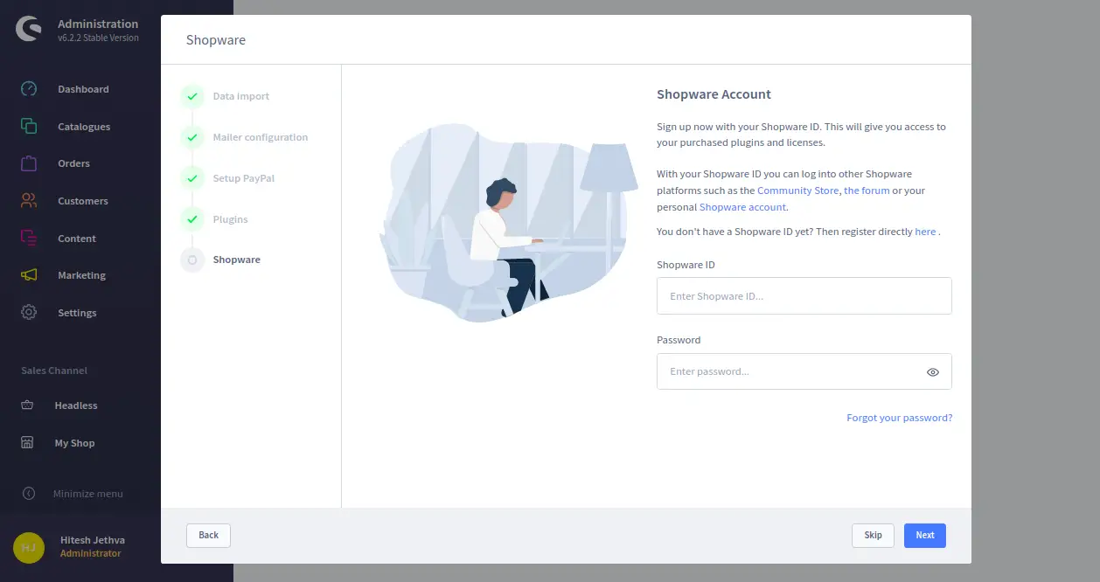Click the Plugins step checkmark icon
Viewport: 1100px width, 582px height.
192,219
